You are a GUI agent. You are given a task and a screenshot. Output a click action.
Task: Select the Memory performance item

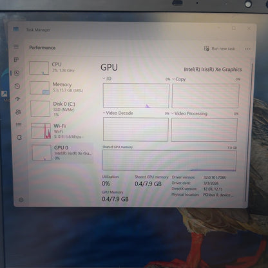tap(61, 88)
